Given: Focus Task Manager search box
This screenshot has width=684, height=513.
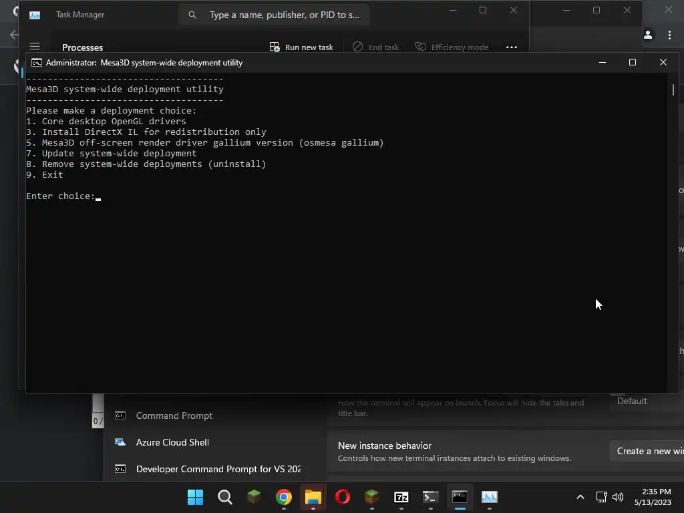Looking at the screenshot, I should point(273,15).
